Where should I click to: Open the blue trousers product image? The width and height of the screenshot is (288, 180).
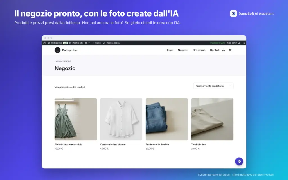click(167, 119)
